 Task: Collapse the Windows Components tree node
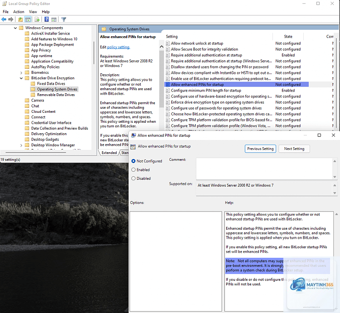coord(15,28)
